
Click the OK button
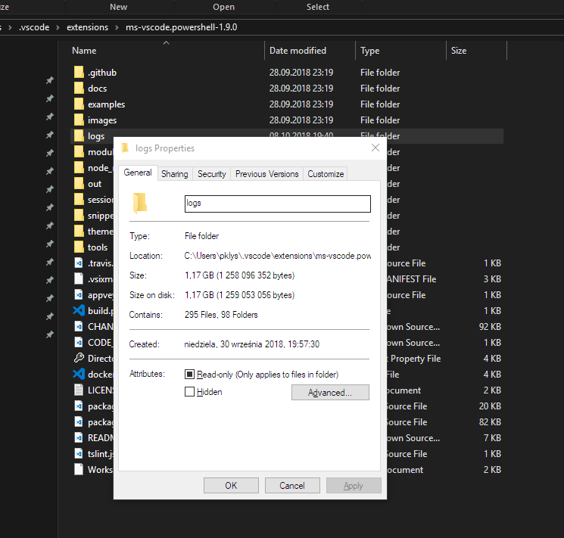[x=231, y=486]
